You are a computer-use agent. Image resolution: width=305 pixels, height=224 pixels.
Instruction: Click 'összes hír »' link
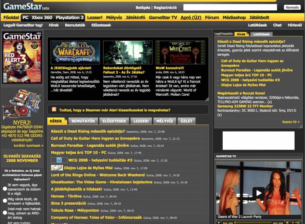pyautogui.click(x=291, y=122)
